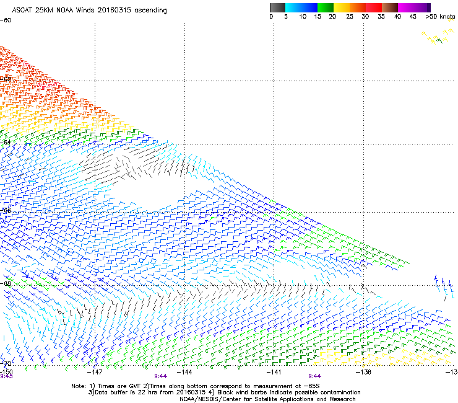Select the '-70' latitude label
Viewport: 458px width, 403px height.
6,363
